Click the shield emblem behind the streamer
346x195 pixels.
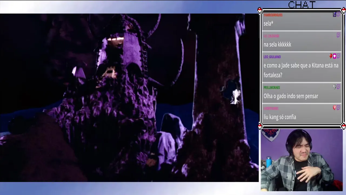click(x=270, y=135)
